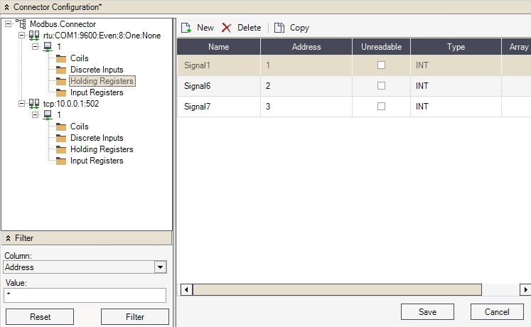
Task: Collapse the rtu:COM1 tree node
Action: 21,36
